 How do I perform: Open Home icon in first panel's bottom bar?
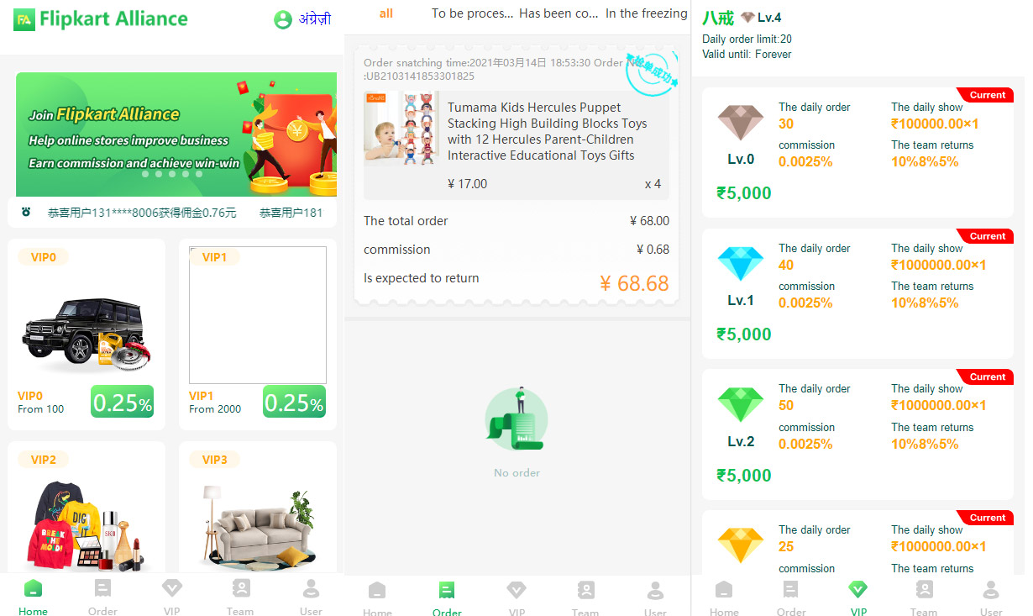pyautogui.click(x=33, y=588)
